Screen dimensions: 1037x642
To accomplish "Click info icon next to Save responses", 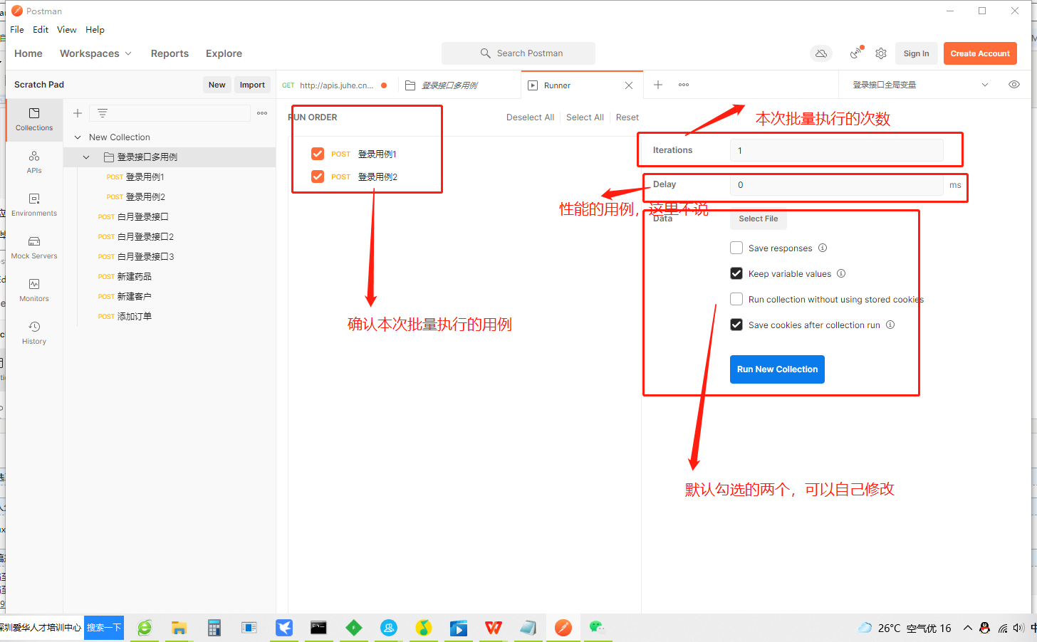I will coord(823,248).
